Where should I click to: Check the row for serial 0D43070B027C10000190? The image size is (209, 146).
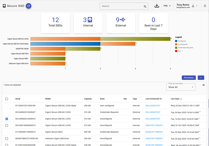[x=7, y=139]
